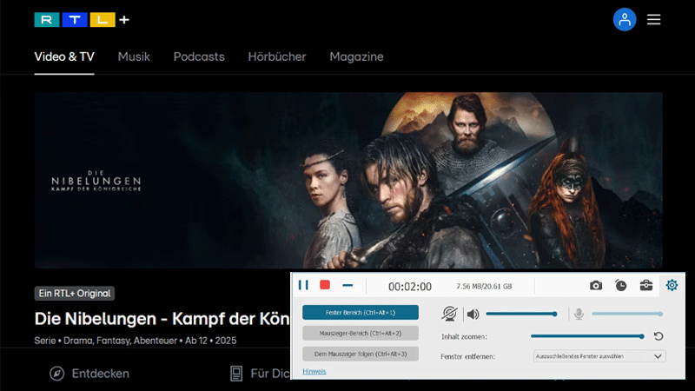Open Für Dich in bottom navigation

point(260,374)
